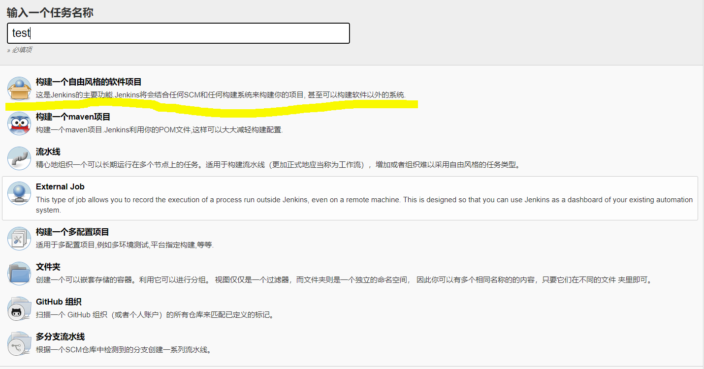The image size is (704, 369).
Task: Click the pipeline description about 工作流
Action: [x=278, y=165]
